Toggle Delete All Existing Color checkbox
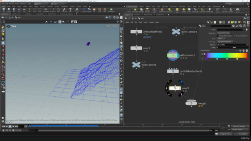 click(218, 36)
